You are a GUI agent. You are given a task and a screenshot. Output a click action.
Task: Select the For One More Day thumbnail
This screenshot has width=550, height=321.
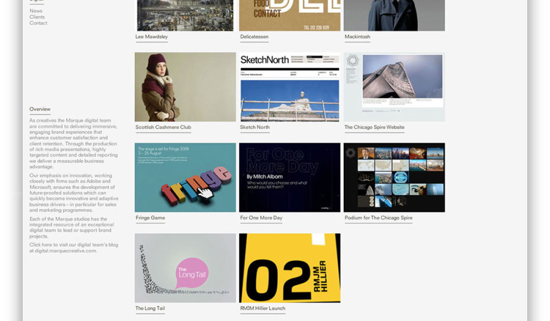290,177
